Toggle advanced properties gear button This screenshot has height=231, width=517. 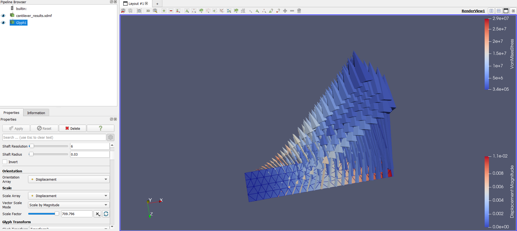click(111, 137)
